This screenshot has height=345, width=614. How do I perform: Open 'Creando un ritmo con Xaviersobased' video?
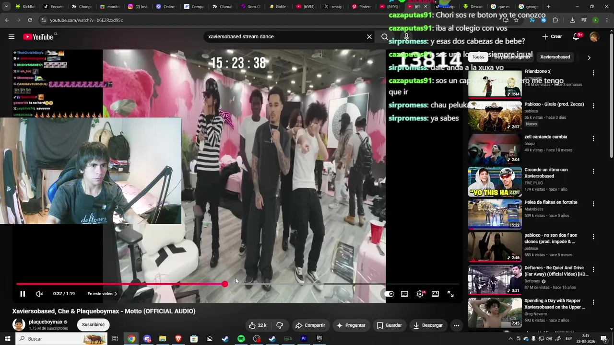coord(495,182)
